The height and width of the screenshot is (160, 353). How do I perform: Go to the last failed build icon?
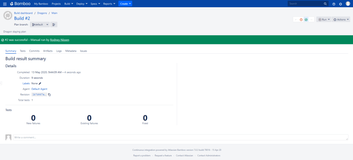pyautogui.click(x=301, y=20)
